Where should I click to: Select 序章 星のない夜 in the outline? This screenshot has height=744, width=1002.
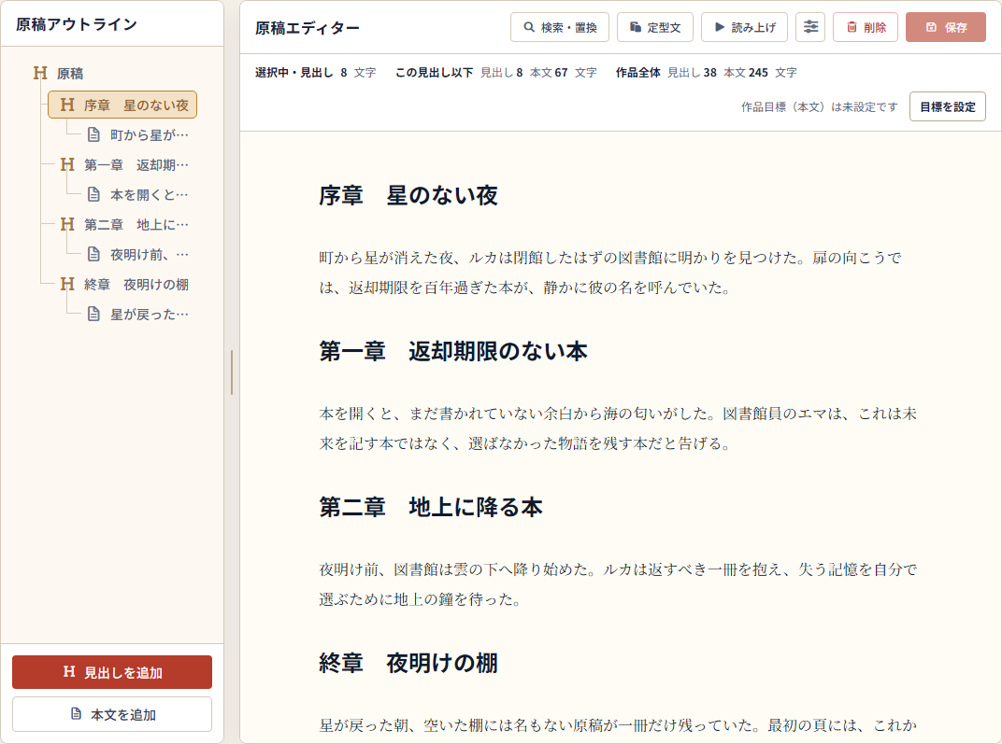pos(122,105)
